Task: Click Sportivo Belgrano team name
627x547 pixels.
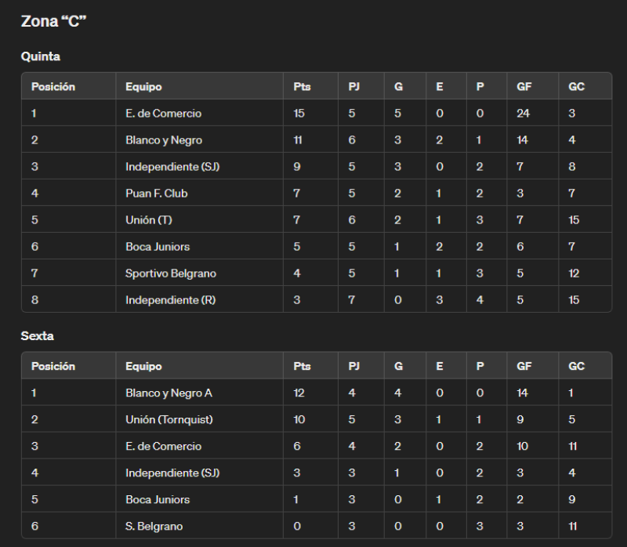Action: point(171,273)
